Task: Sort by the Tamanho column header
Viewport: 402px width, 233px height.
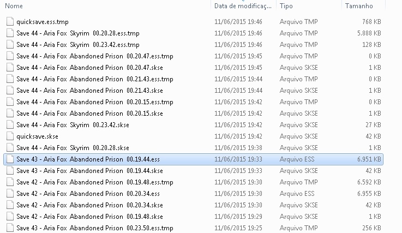Action: [359, 6]
